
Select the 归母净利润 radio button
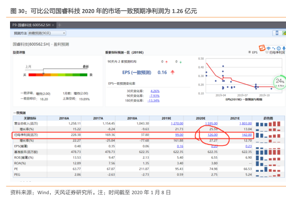267,52
